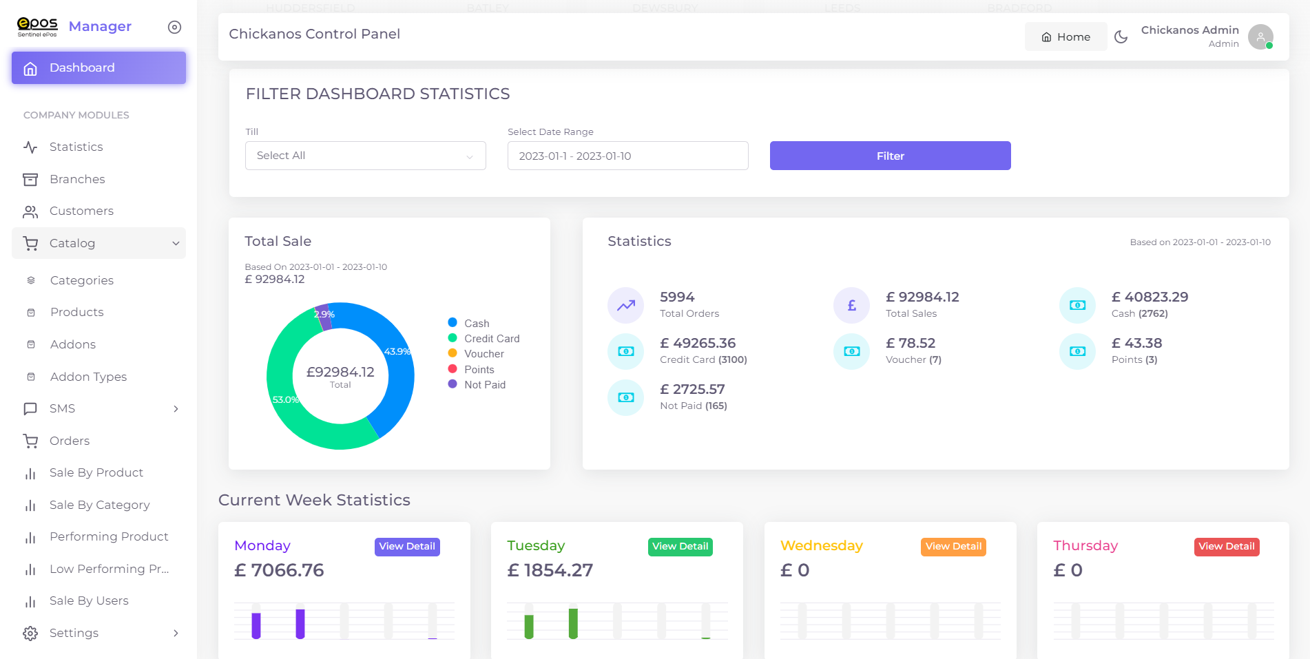
Task: Expand the Settings submenu arrow
Action: click(176, 634)
